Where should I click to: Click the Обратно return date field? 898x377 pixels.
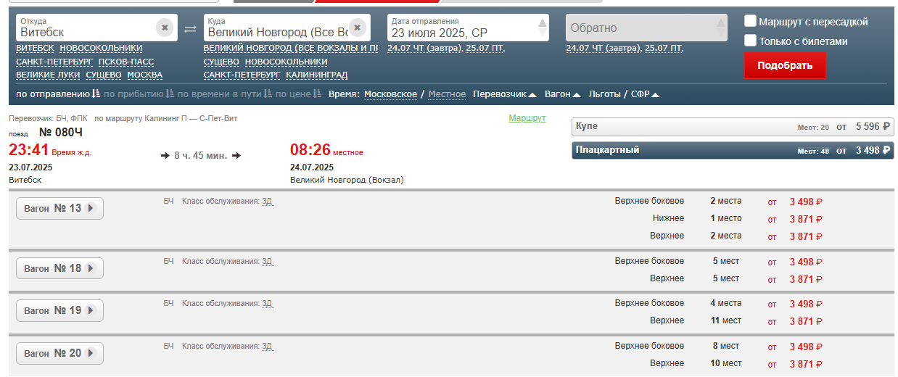click(638, 28)
